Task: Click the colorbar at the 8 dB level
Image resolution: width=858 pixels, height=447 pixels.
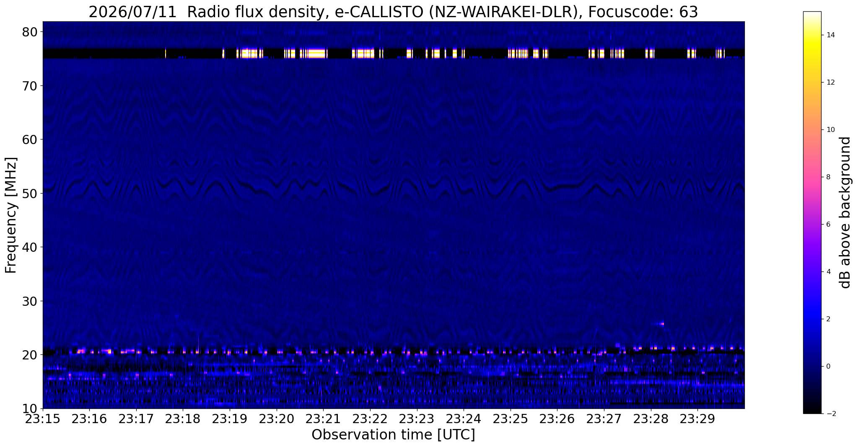Action: coord(812,177)
